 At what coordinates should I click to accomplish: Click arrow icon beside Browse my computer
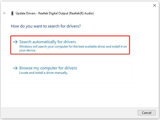click(15, 68)
